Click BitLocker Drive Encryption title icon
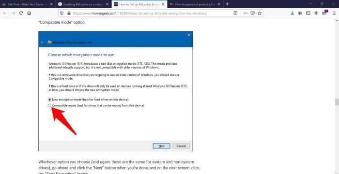This screenshot has width=339, height=174. click(50, 43)
